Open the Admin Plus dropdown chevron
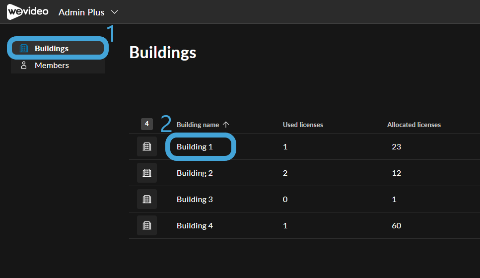480x278 pixels. click(x=115, y=12)
